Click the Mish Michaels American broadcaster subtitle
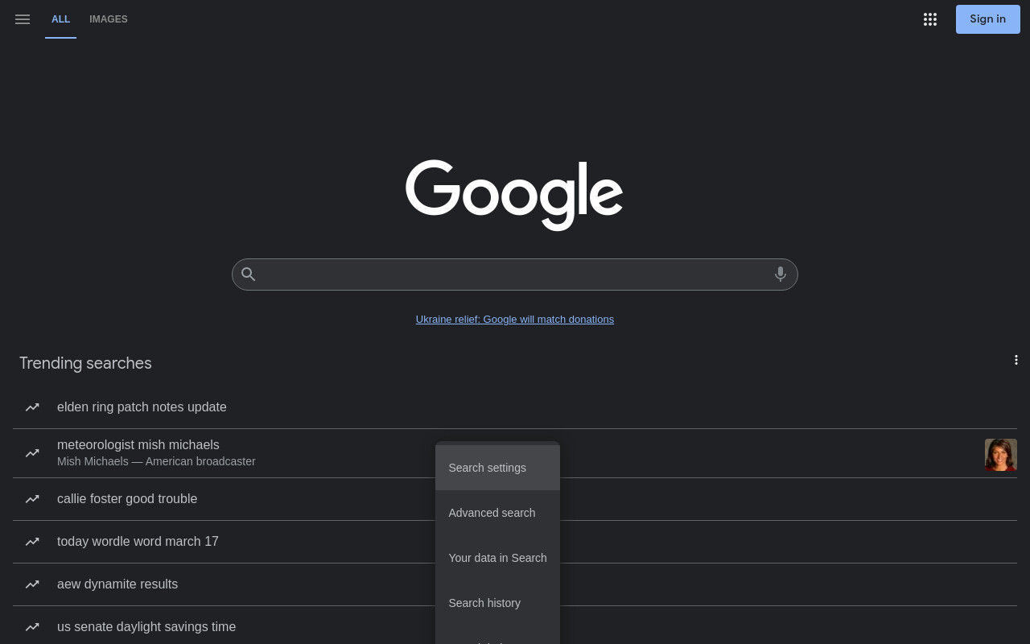 point(156,461)
